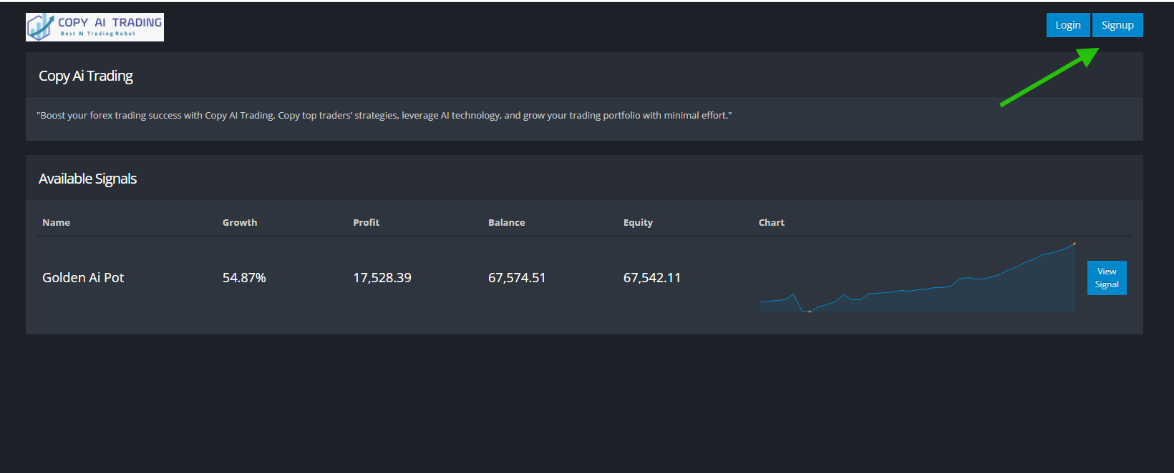
Task: Click View Signal for Golden Ai Pot
Action: point(1106,278)
